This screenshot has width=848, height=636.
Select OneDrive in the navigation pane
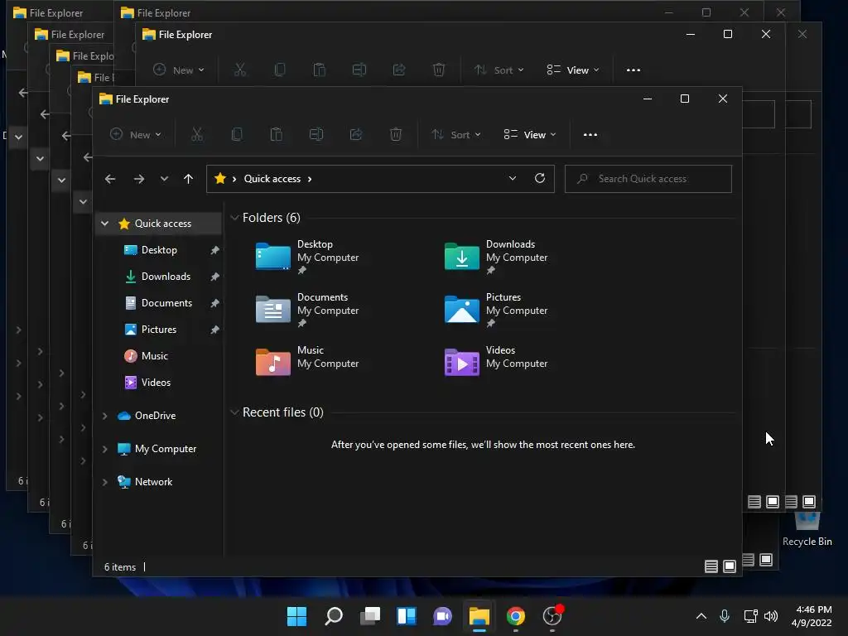(x=155, y=416)
